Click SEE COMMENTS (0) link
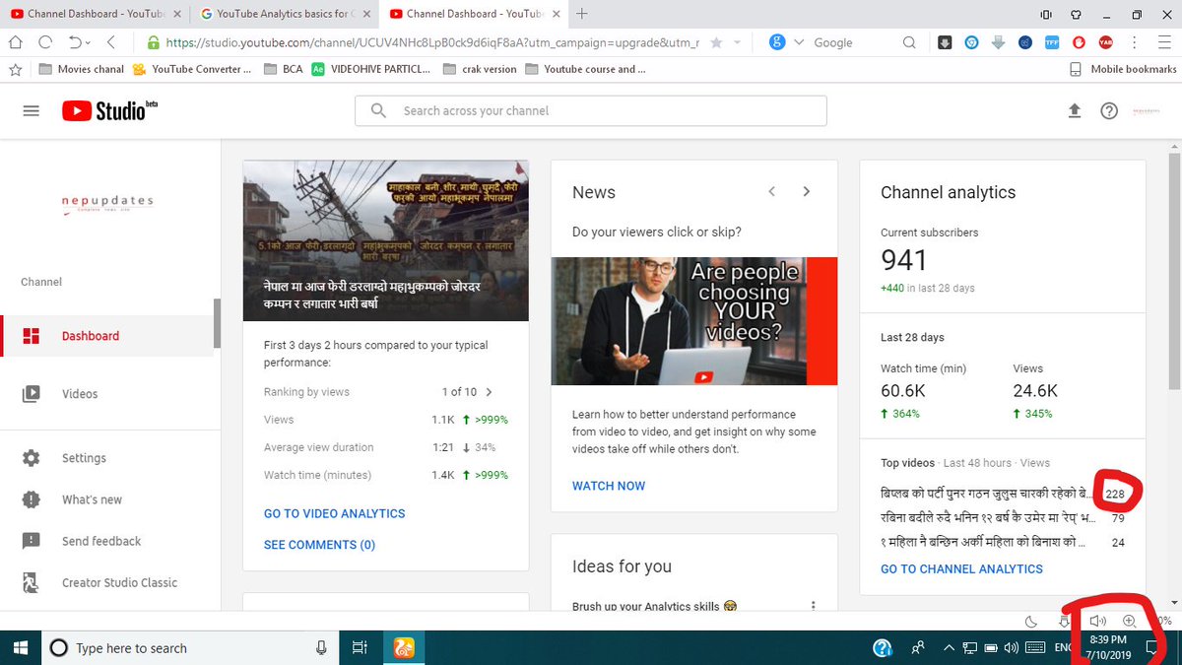This screenshot has width=1182, height=665. (319, 545)
